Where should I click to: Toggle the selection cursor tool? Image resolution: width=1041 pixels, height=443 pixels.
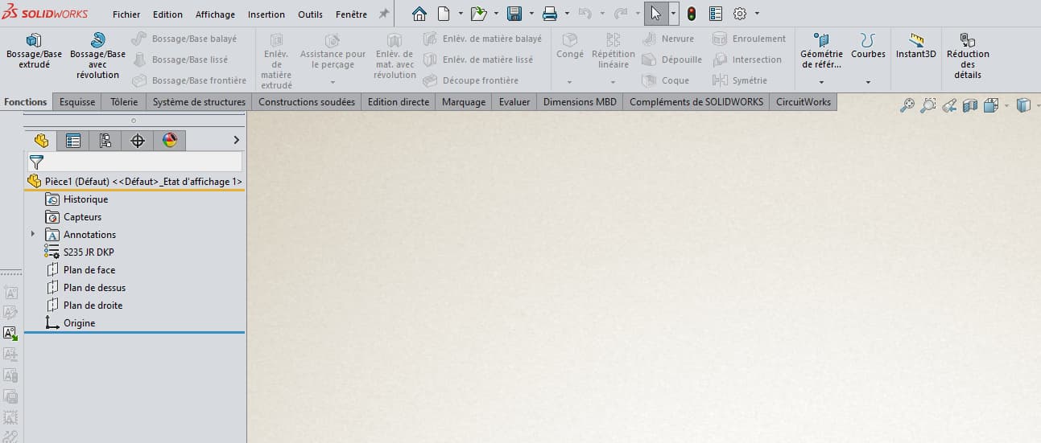(x=656, y=14)
